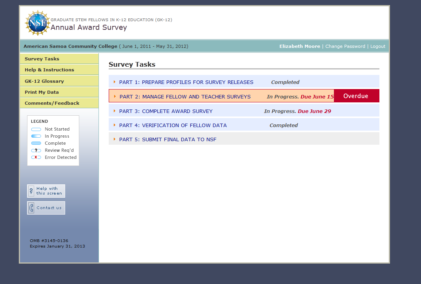Image resolution: width=421 pixels, height=284 pixels.
Task: Click the Contact us button
Action: (x=46, y=208)
